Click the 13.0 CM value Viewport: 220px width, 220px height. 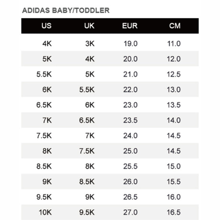[174, 90]
